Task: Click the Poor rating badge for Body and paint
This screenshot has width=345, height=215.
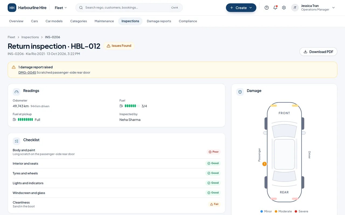Action: (213, 152)
